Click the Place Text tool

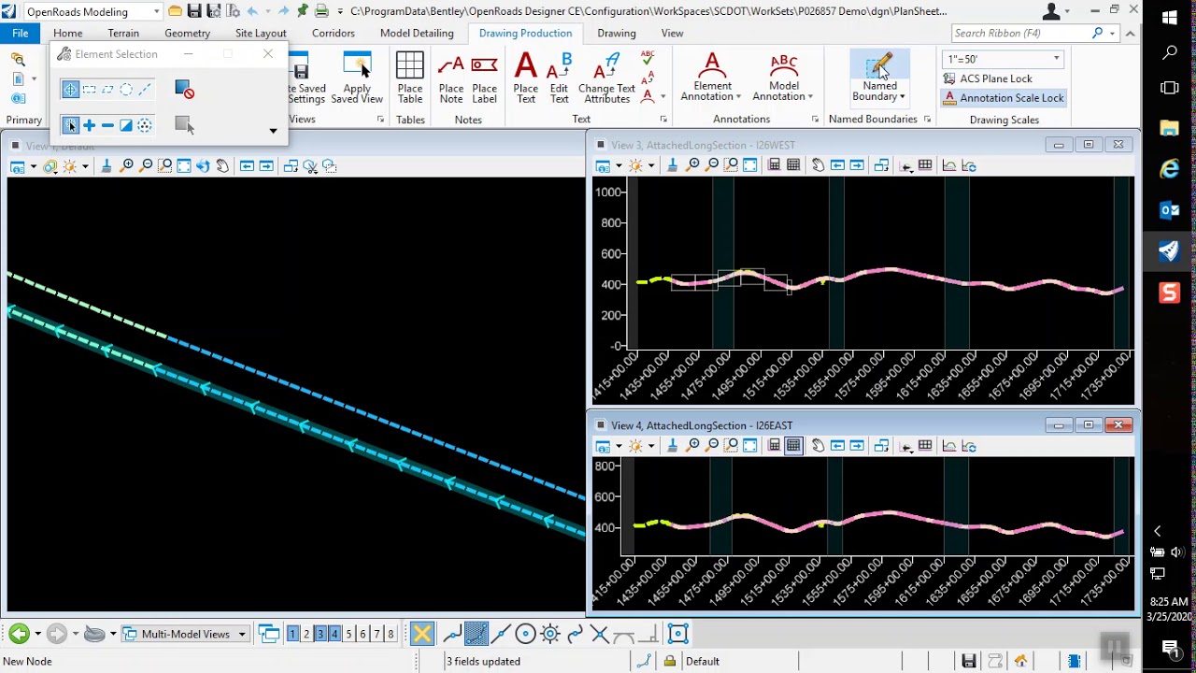[x=526, y=78]
